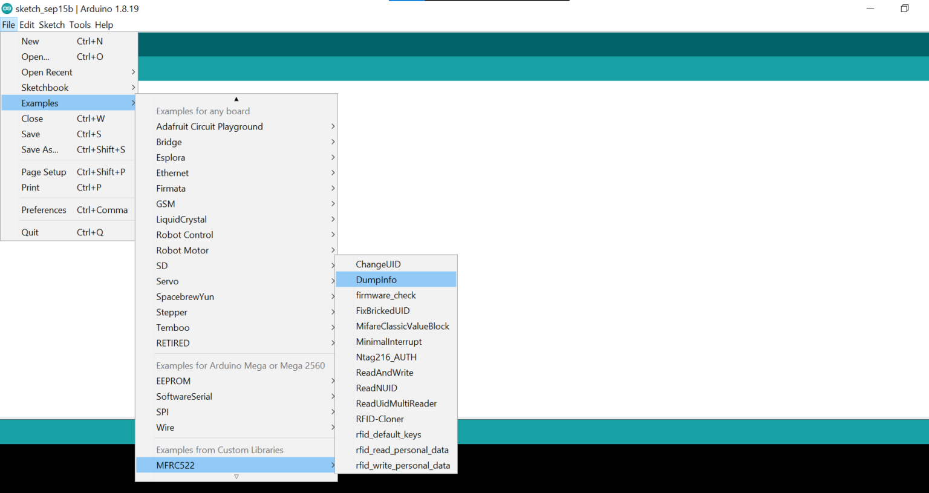
Task: Expand the LiquidCrystal examples submenu
Action: [x=181, y=220]
